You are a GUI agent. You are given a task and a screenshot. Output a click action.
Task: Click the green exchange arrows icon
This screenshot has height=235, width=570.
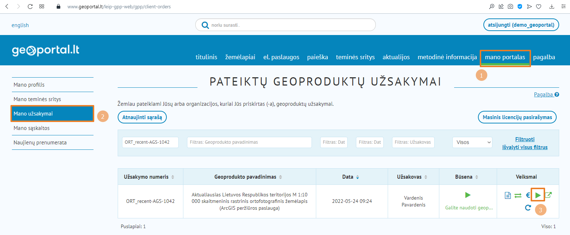point(518,195)
